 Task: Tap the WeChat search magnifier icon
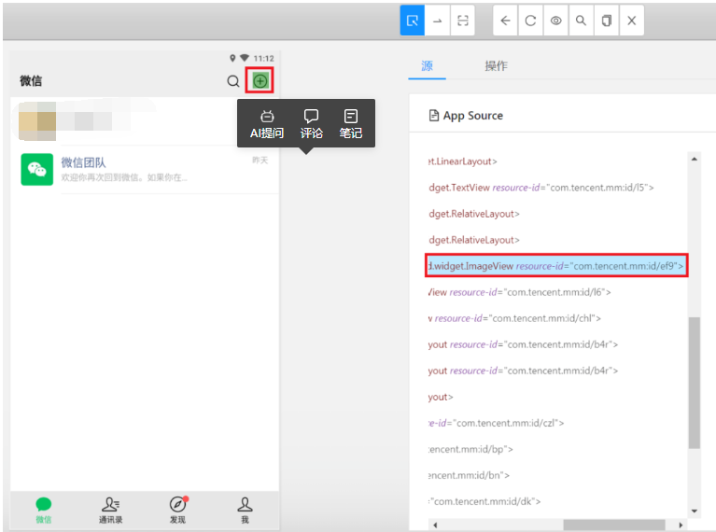[232, 81]
